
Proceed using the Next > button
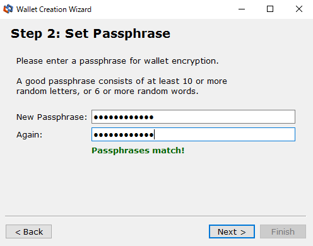pyautogui.click(x=232, y=231)
